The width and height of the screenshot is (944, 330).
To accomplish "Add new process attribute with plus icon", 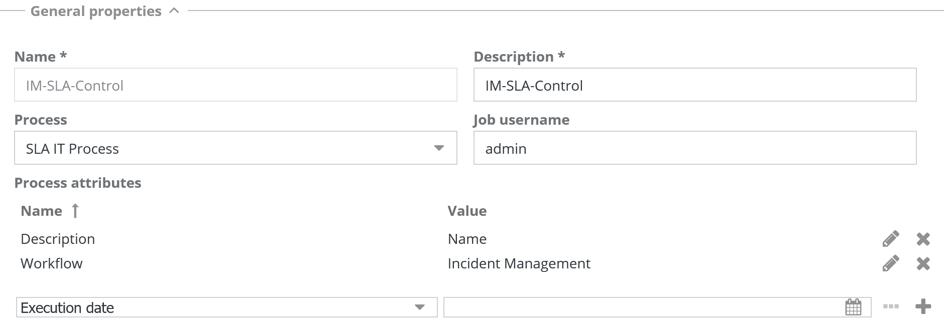I will [923, 306].
